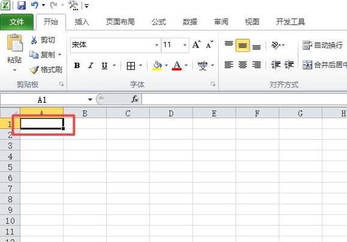347x242 pixels.
Task: Click 剪切 Cut button
Action: coord(43,40)
